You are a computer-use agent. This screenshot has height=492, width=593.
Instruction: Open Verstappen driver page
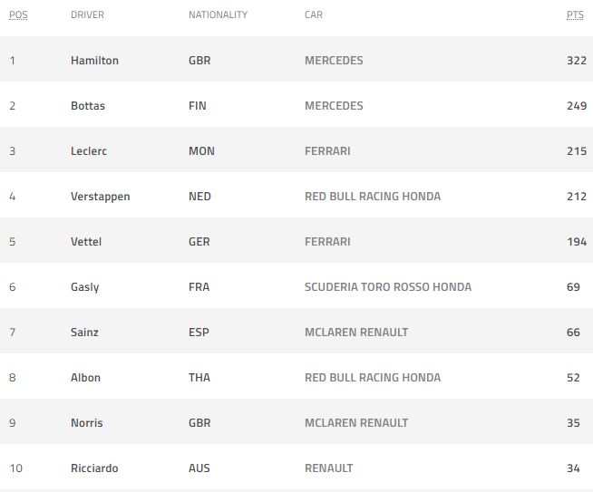click(100, 197)
